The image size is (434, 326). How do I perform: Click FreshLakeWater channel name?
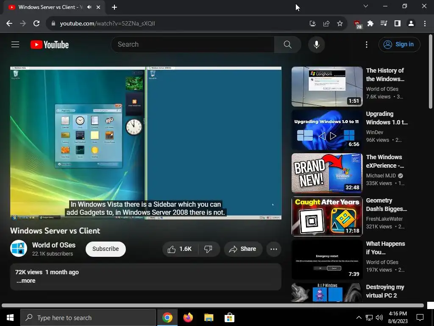(384, 219)
